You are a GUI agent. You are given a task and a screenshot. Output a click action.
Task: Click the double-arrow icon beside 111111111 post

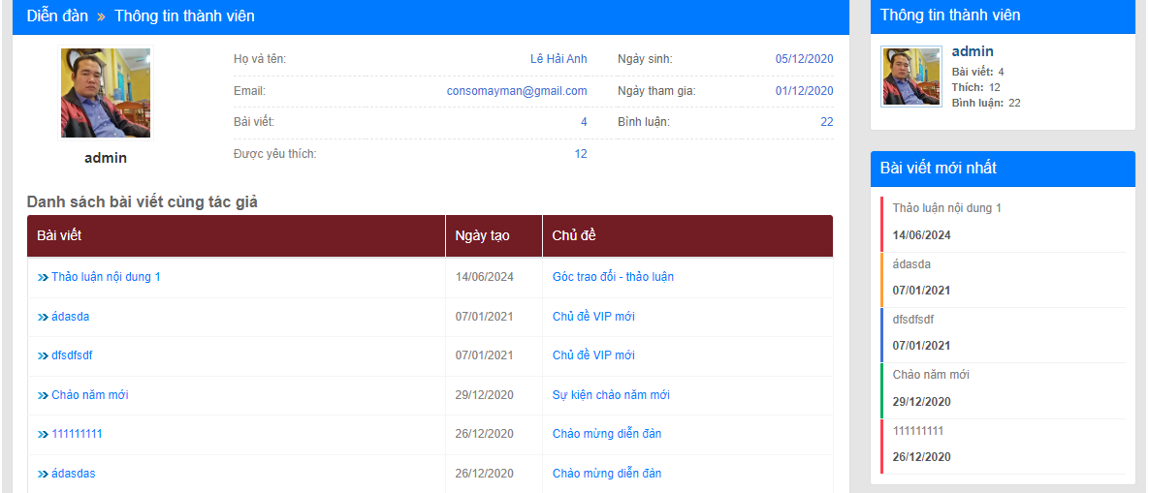[x=43, y=434]
